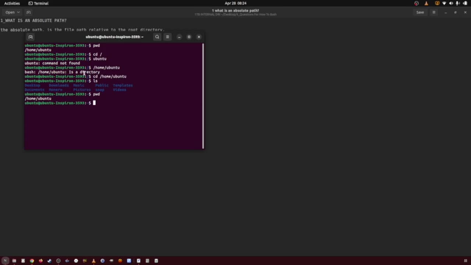Viewport: 471px width, 265px height.
Task: Save the absolute path document
Action: pyautogui.click(x=420, y=12)
